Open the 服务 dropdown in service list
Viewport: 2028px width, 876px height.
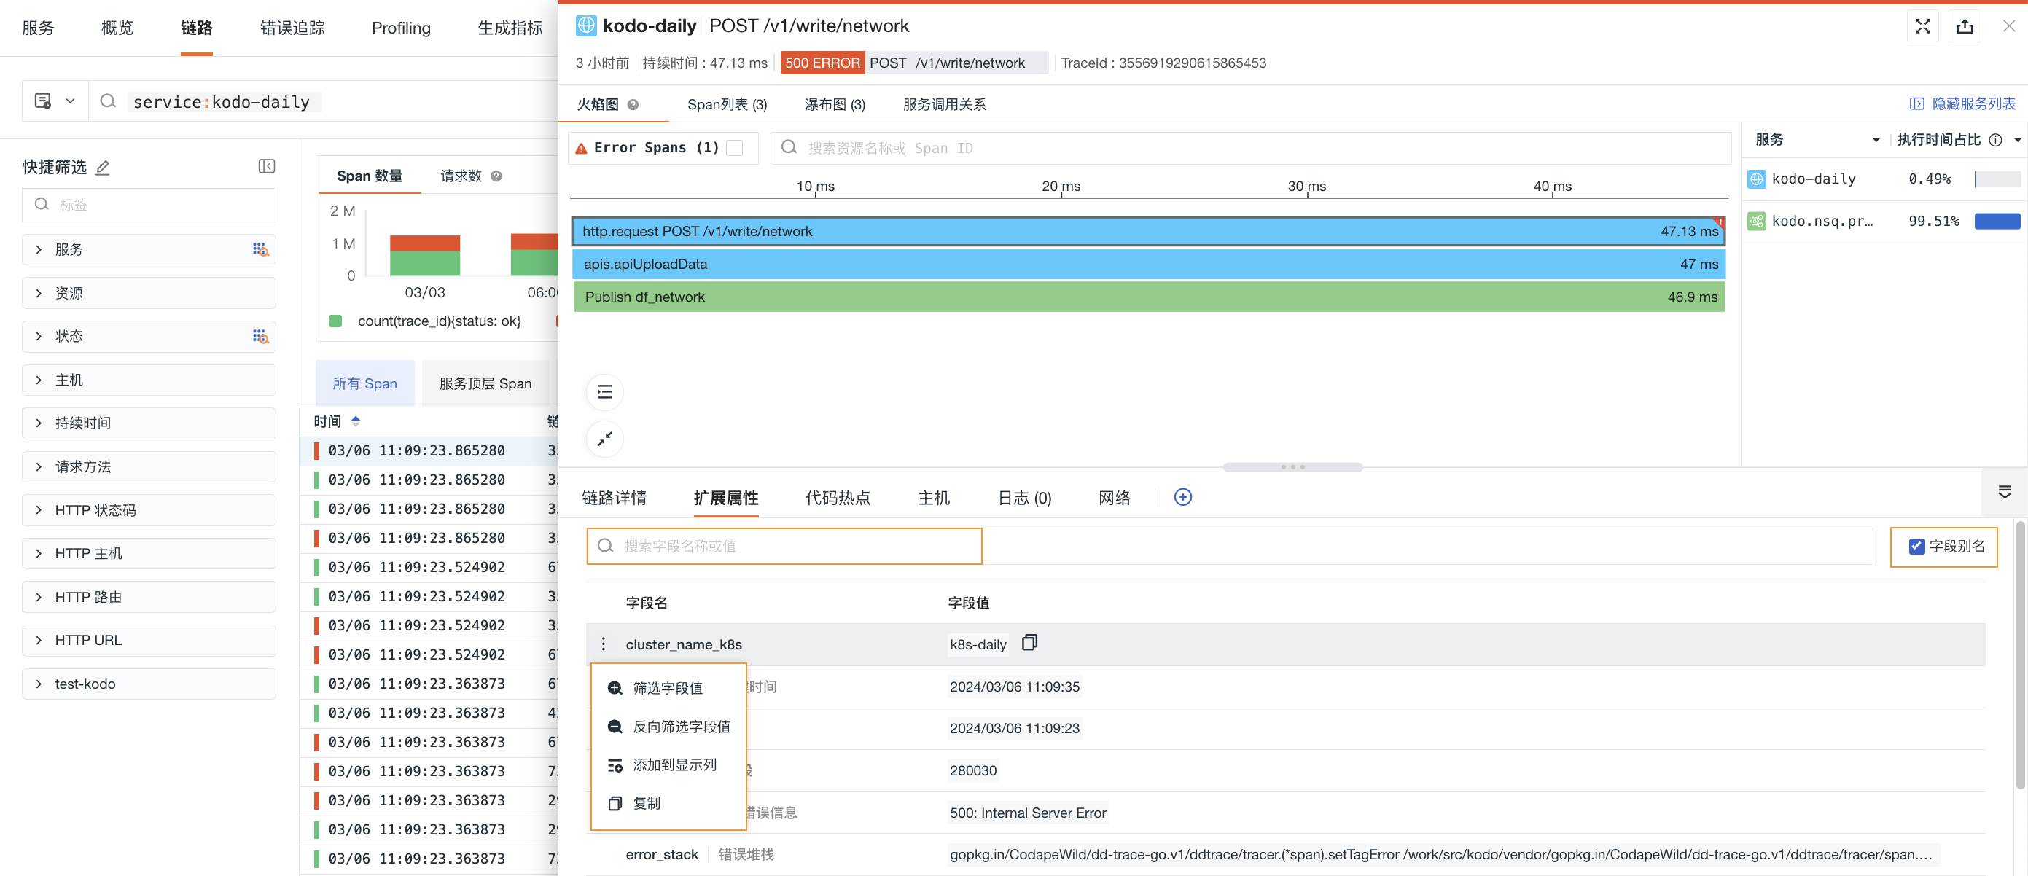(1875, 140)
